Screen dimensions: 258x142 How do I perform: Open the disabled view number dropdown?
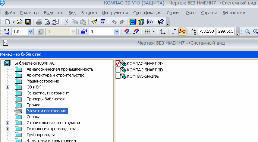coord(73,32)
